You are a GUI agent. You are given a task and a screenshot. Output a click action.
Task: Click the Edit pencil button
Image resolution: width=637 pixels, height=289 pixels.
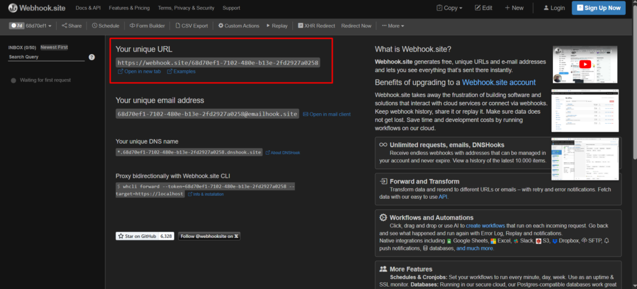pyautogui.click(x=483, y=8)
